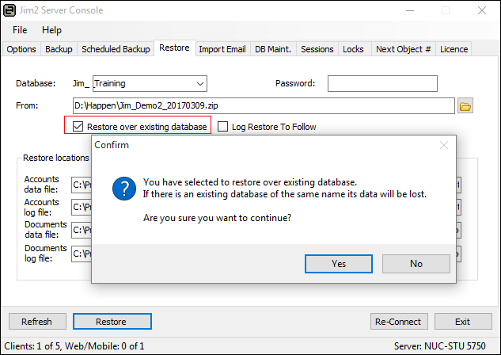Screen dimensions: 501x355
Task: Open the DB Maint. tab
Action: tap(273, 49)
